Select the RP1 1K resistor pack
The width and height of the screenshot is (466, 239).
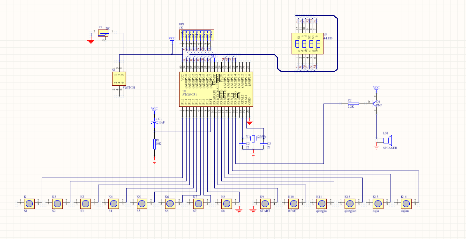tap(196, 35)
